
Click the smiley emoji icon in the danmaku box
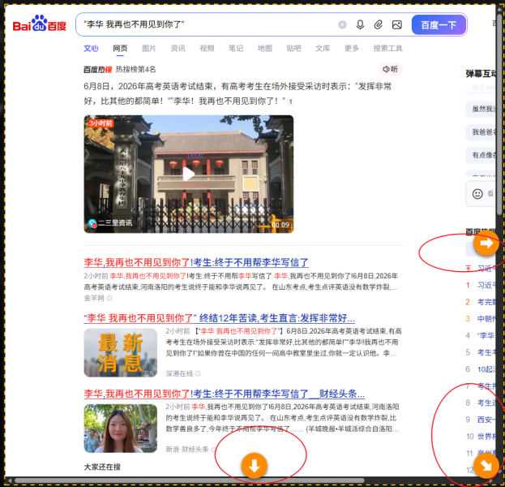[477, 194]
